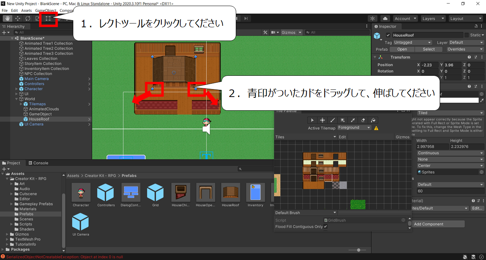The width and height of the screenshot is (486, 260).
Task: Select the Tile Palette flood fill bucket
Action: (373, 120)
